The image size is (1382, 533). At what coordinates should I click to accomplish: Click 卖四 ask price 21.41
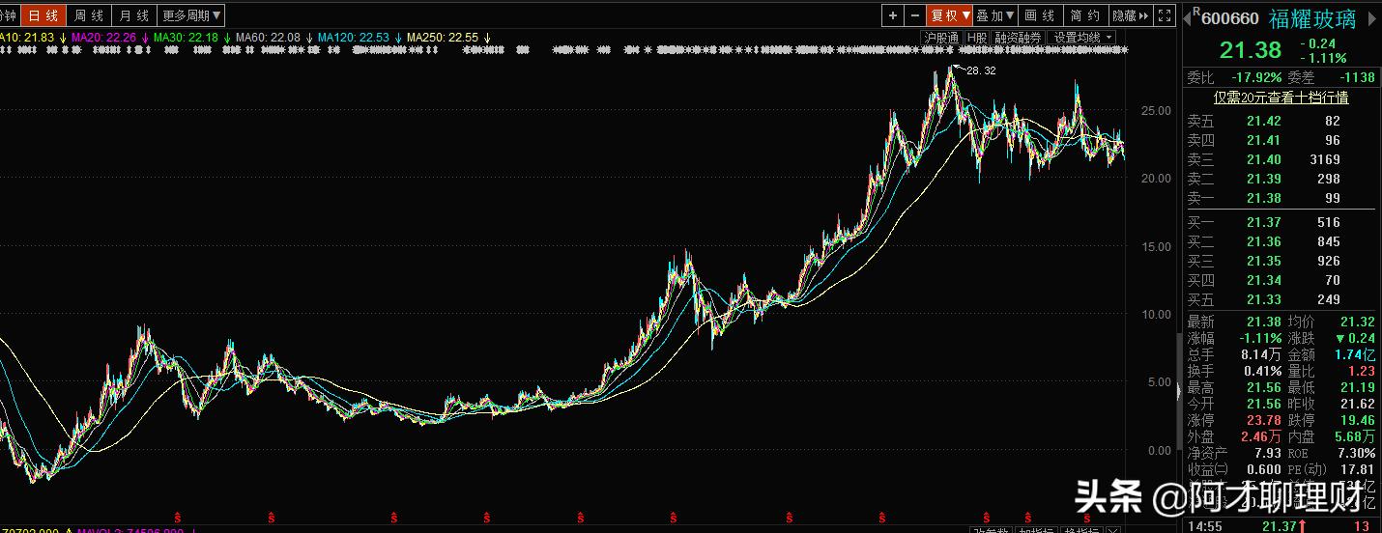[1263, 140]
